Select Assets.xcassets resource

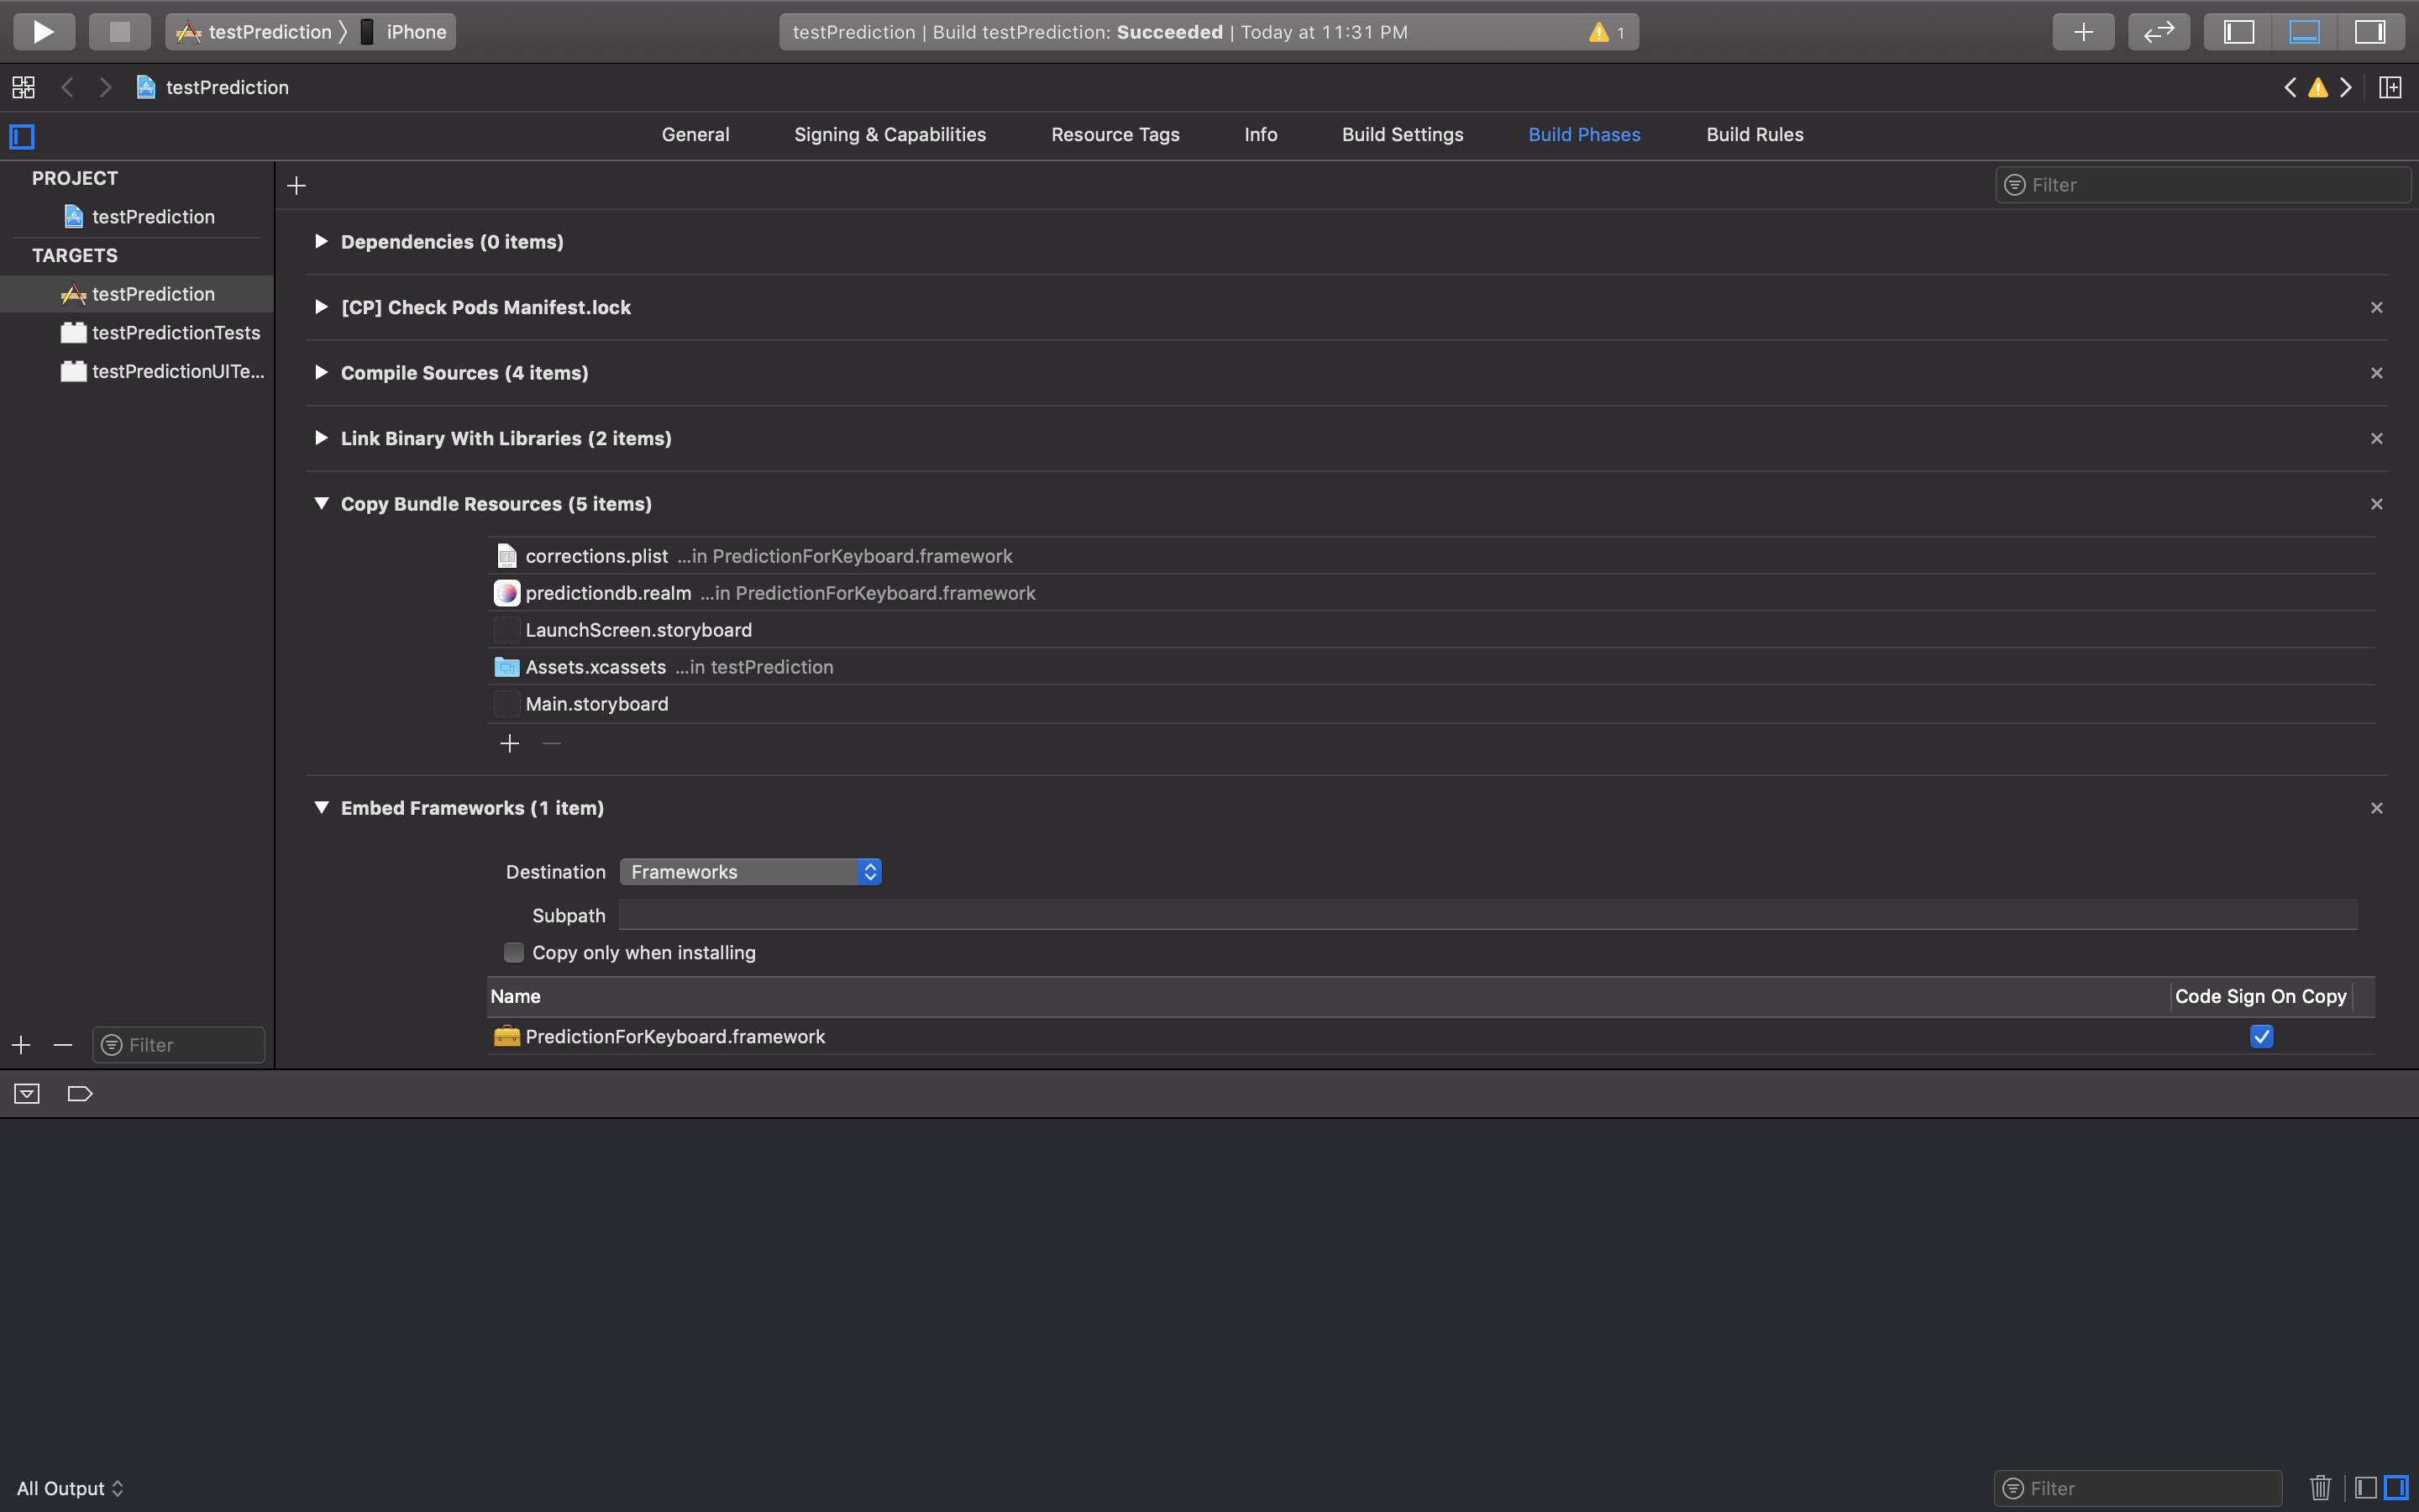tap(1430, 667)
